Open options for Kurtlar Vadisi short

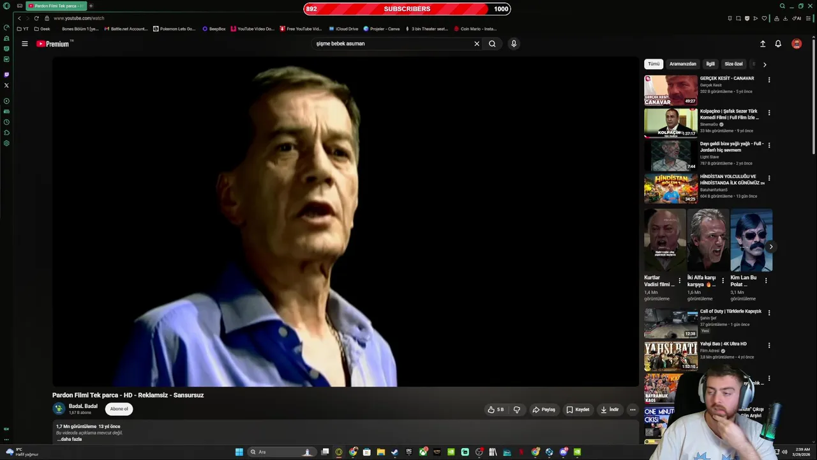click(x=680, y=280)
